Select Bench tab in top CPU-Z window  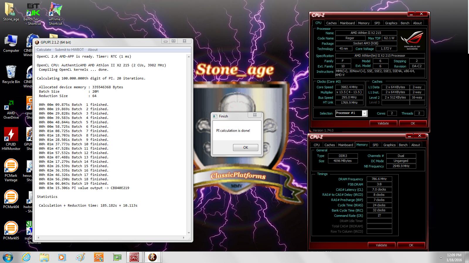click(405, 23)
